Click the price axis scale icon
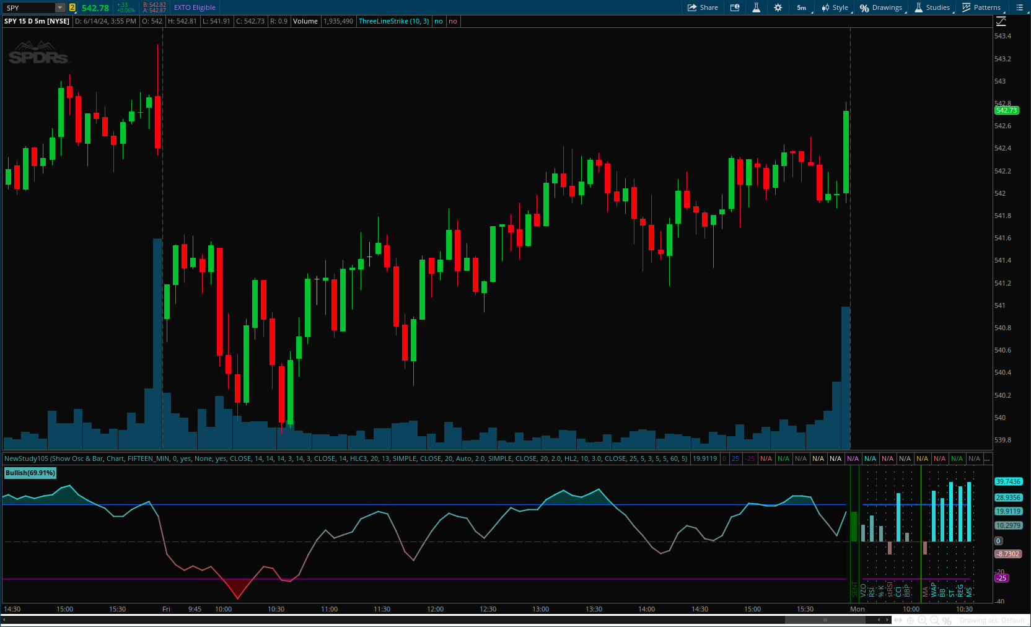Screen dimensions: 1031x627 coord(1001,21)
